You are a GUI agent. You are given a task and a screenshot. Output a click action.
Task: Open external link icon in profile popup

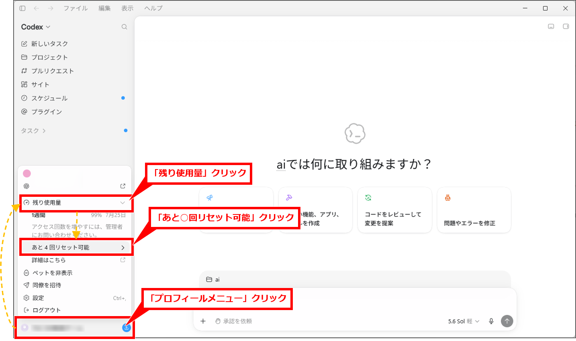pos(123,186)
